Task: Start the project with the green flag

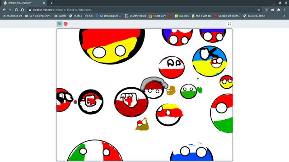Action: pyautogui.click(x=59, y=24)
